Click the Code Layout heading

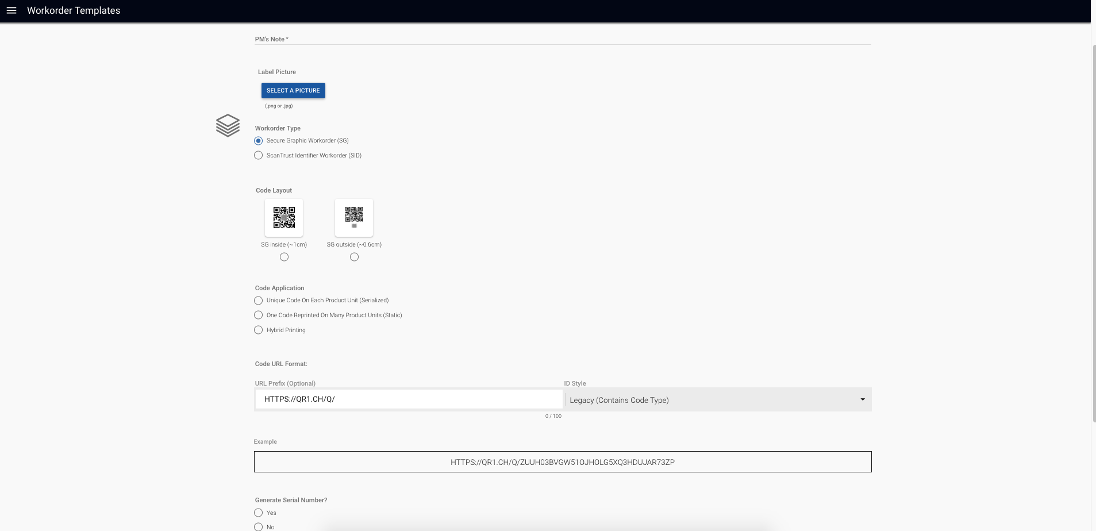click(274, 191)
